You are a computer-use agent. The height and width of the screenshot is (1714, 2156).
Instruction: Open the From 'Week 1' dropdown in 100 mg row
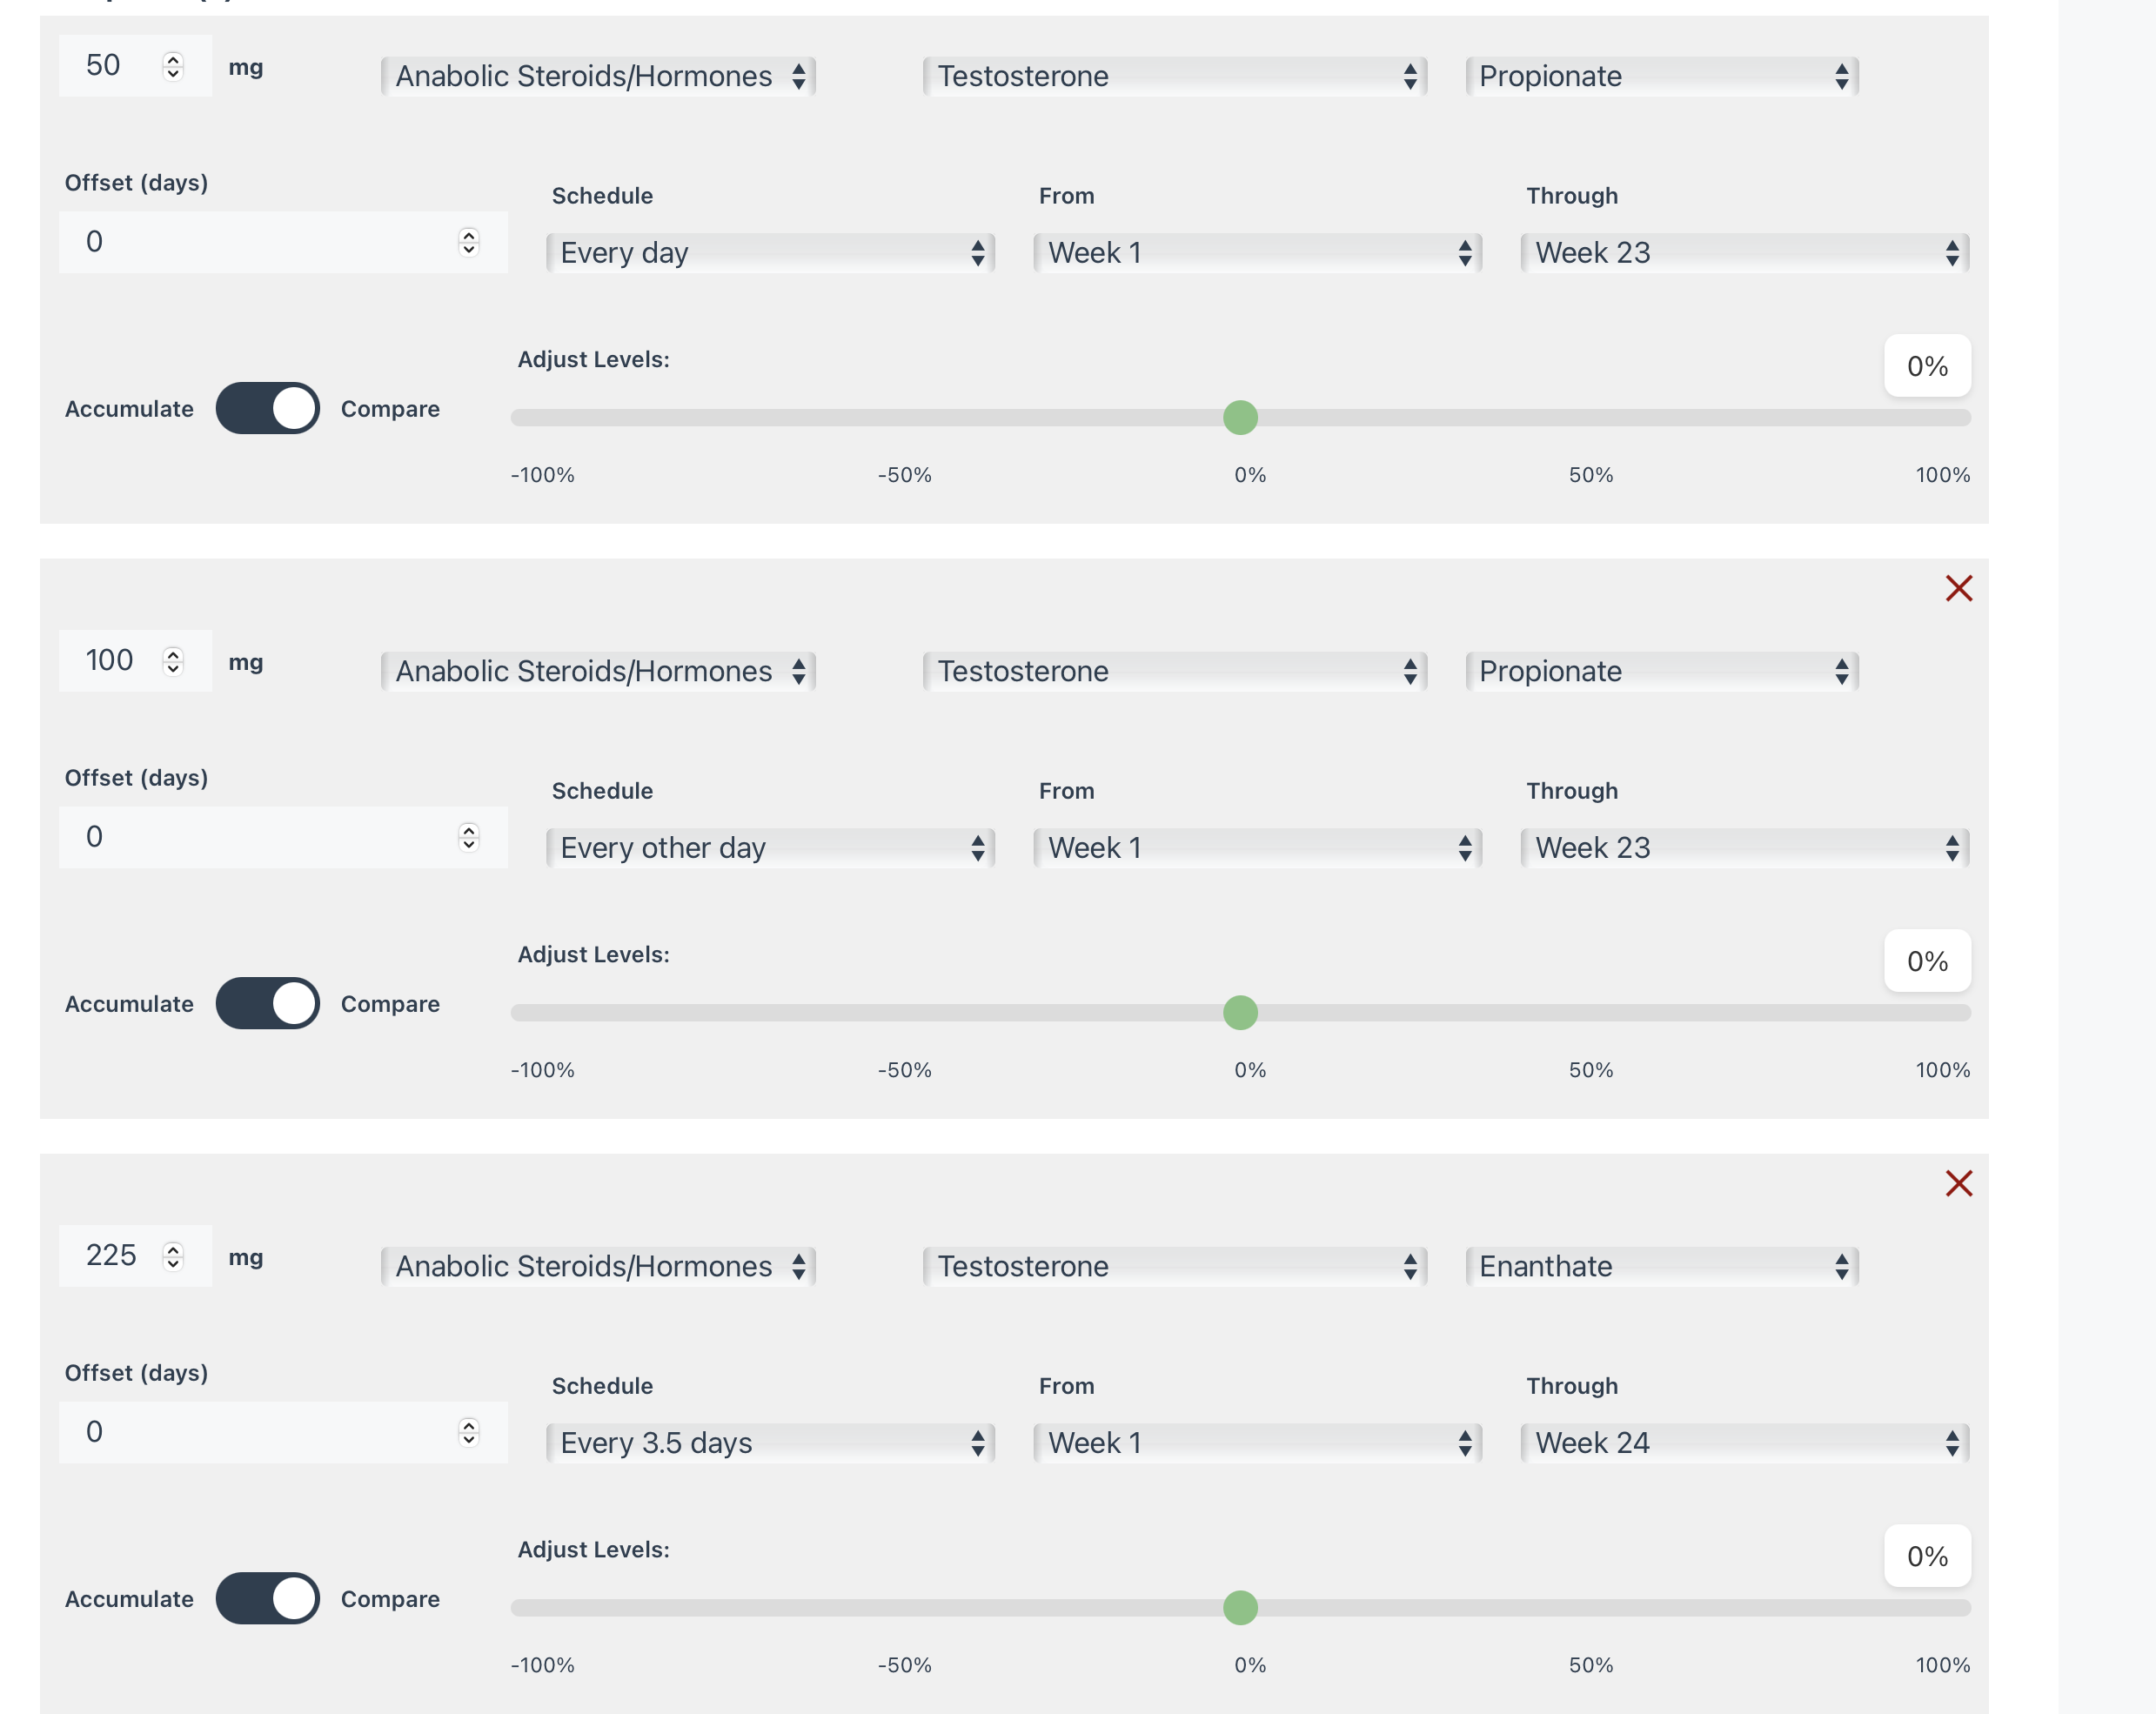pos(1257,848)
